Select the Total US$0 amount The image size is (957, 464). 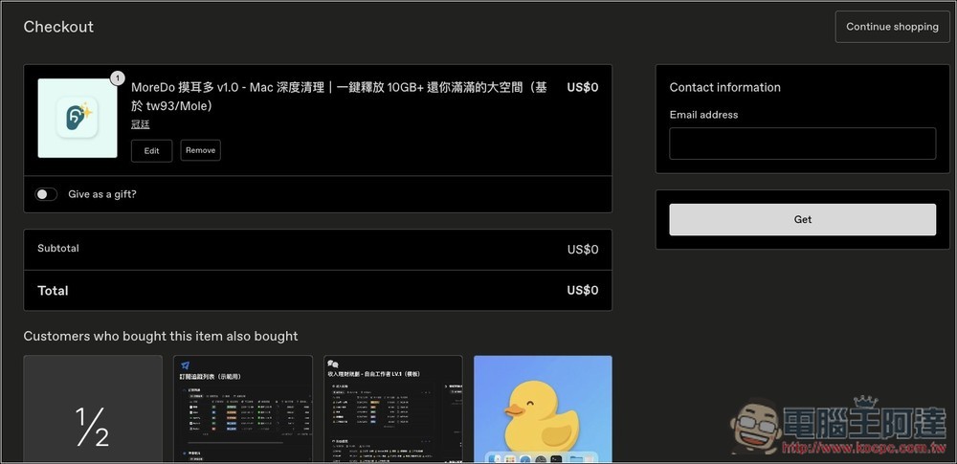[x=582, y=291]
